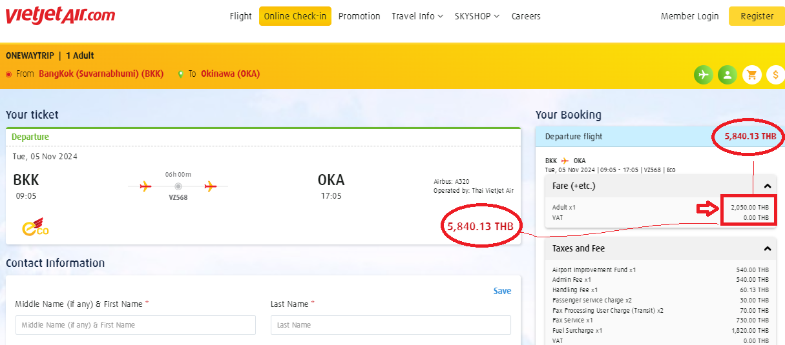The height and width of the screenshot is (345, 785).
Task: Click the date Tue, 05 Nov 2024 in ticket
Action: coord(45,157)
